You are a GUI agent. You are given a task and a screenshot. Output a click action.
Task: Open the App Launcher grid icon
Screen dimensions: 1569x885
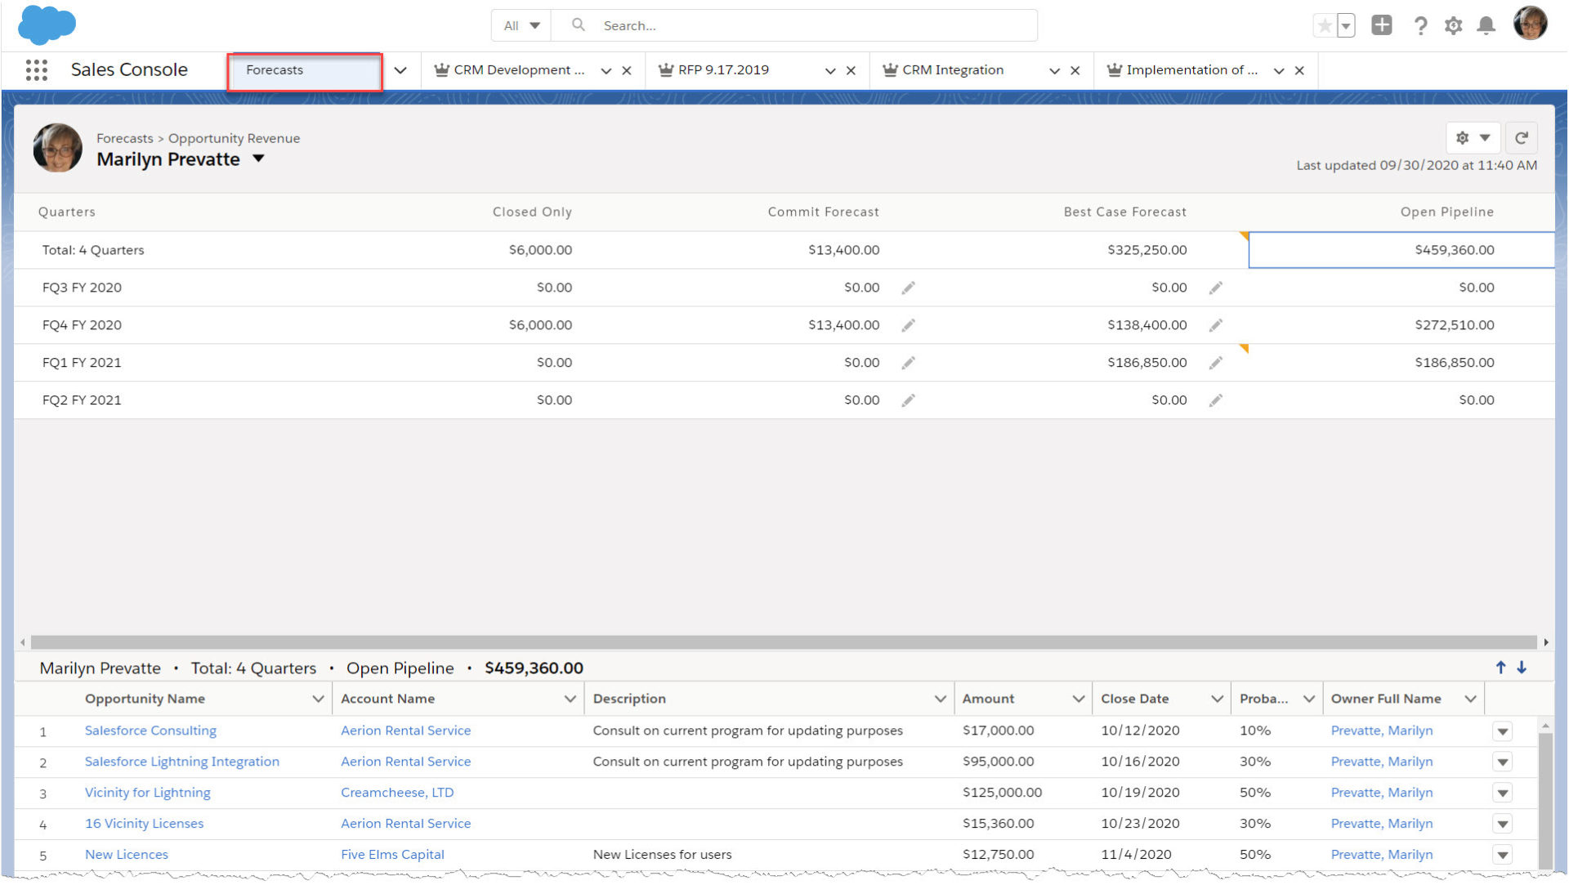click(36, 70)
